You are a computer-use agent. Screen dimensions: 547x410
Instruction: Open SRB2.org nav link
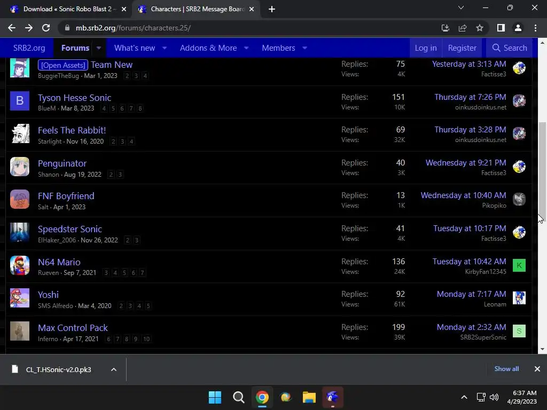click(29, 48)
